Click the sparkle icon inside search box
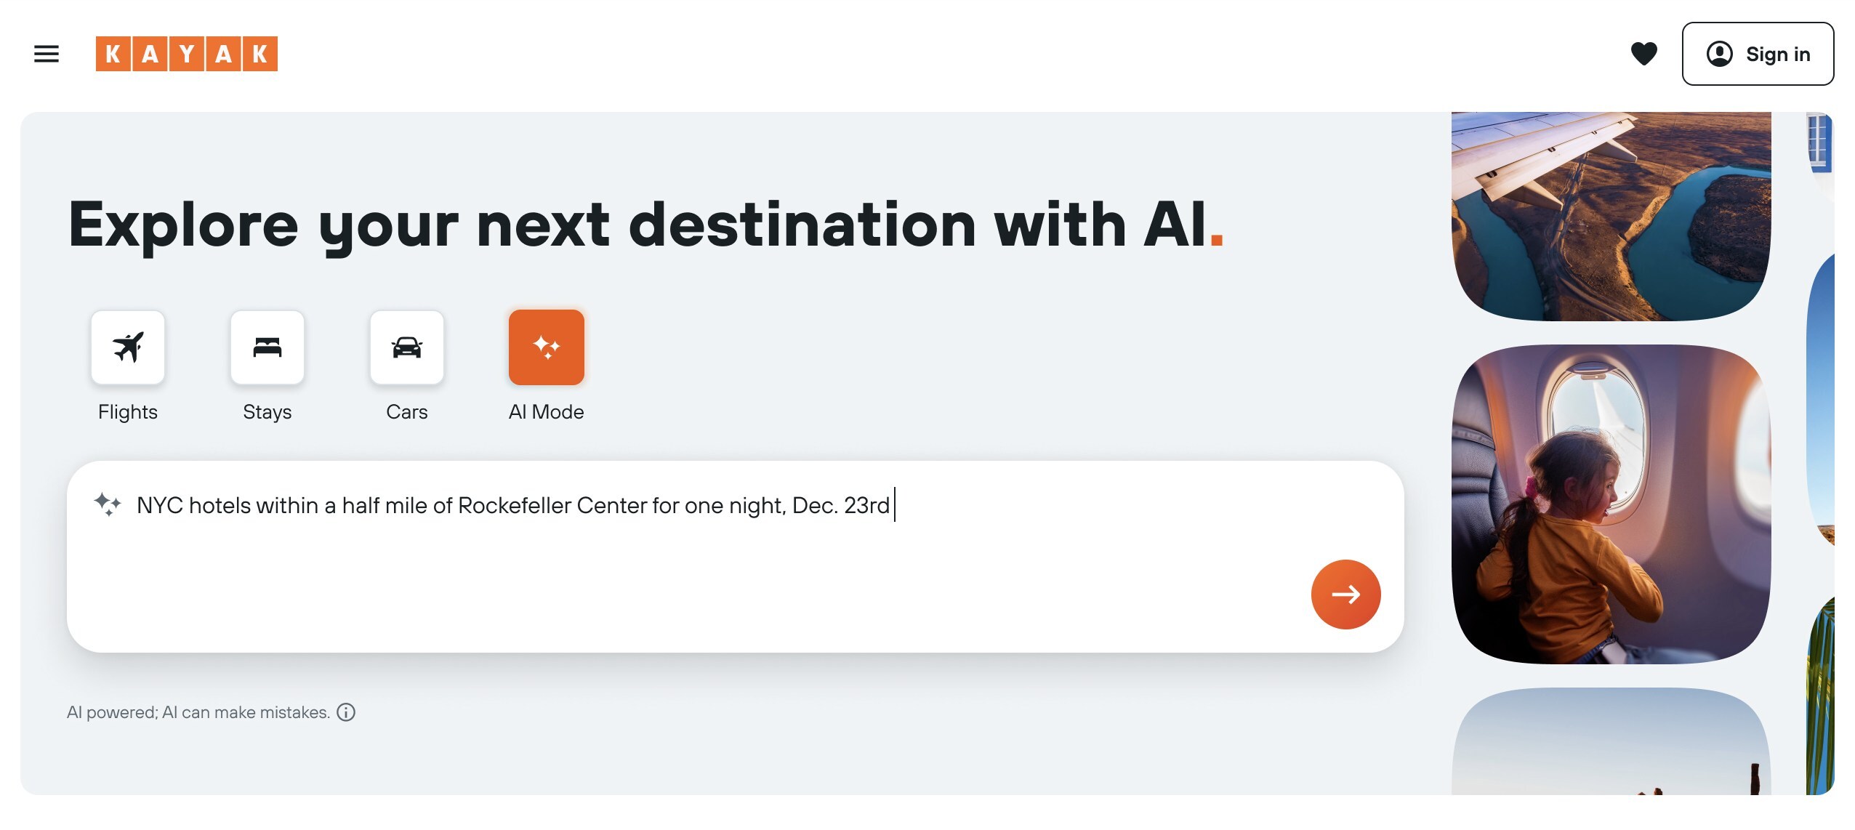 [108, 504]
